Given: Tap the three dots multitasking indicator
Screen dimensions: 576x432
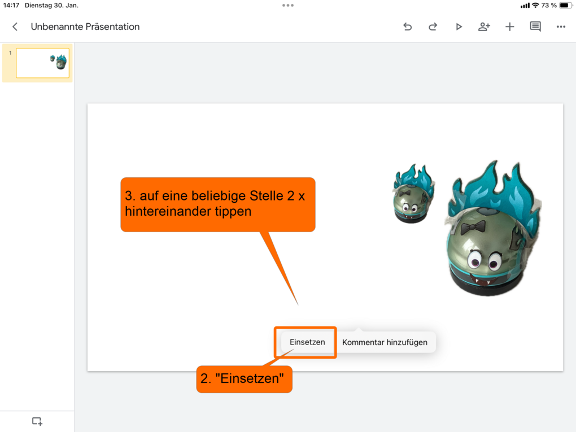Looking at the screenshot, I should point(288,5).
